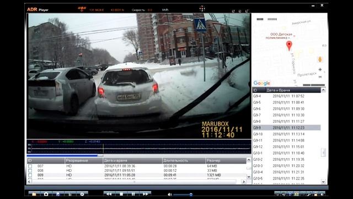Click clip list ID column header

(259, 90)
